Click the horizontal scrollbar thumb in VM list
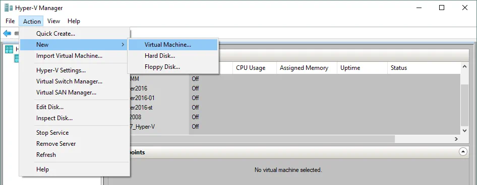The width and height of the screenshot is (477, 185). coord(262,139)
